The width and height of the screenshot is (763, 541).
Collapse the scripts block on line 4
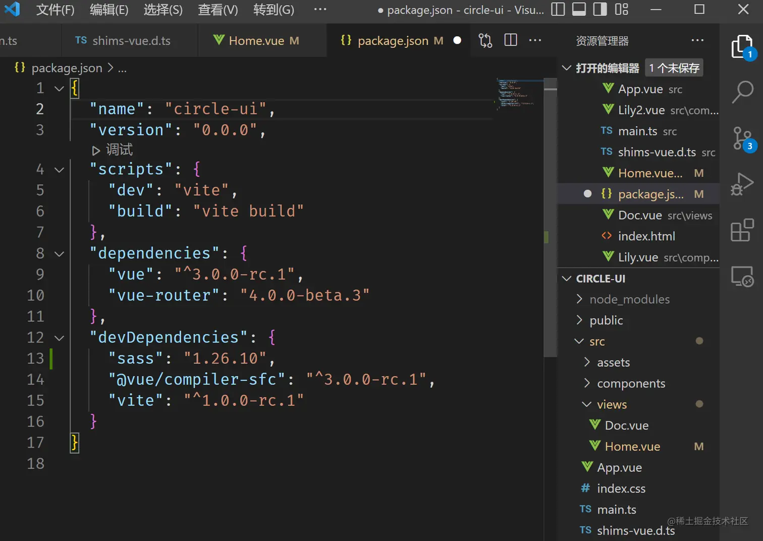(x=59, y=170)
